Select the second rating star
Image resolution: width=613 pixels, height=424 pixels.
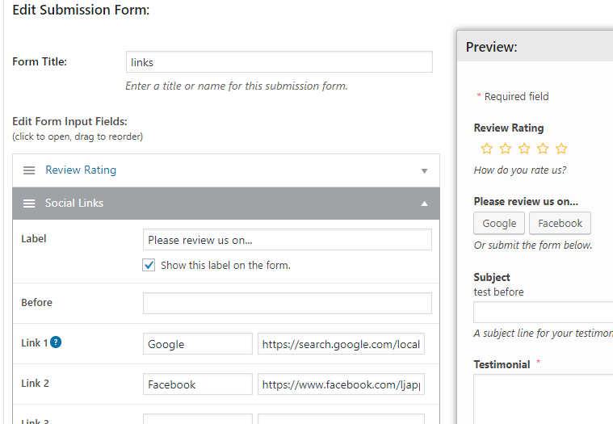506,149
